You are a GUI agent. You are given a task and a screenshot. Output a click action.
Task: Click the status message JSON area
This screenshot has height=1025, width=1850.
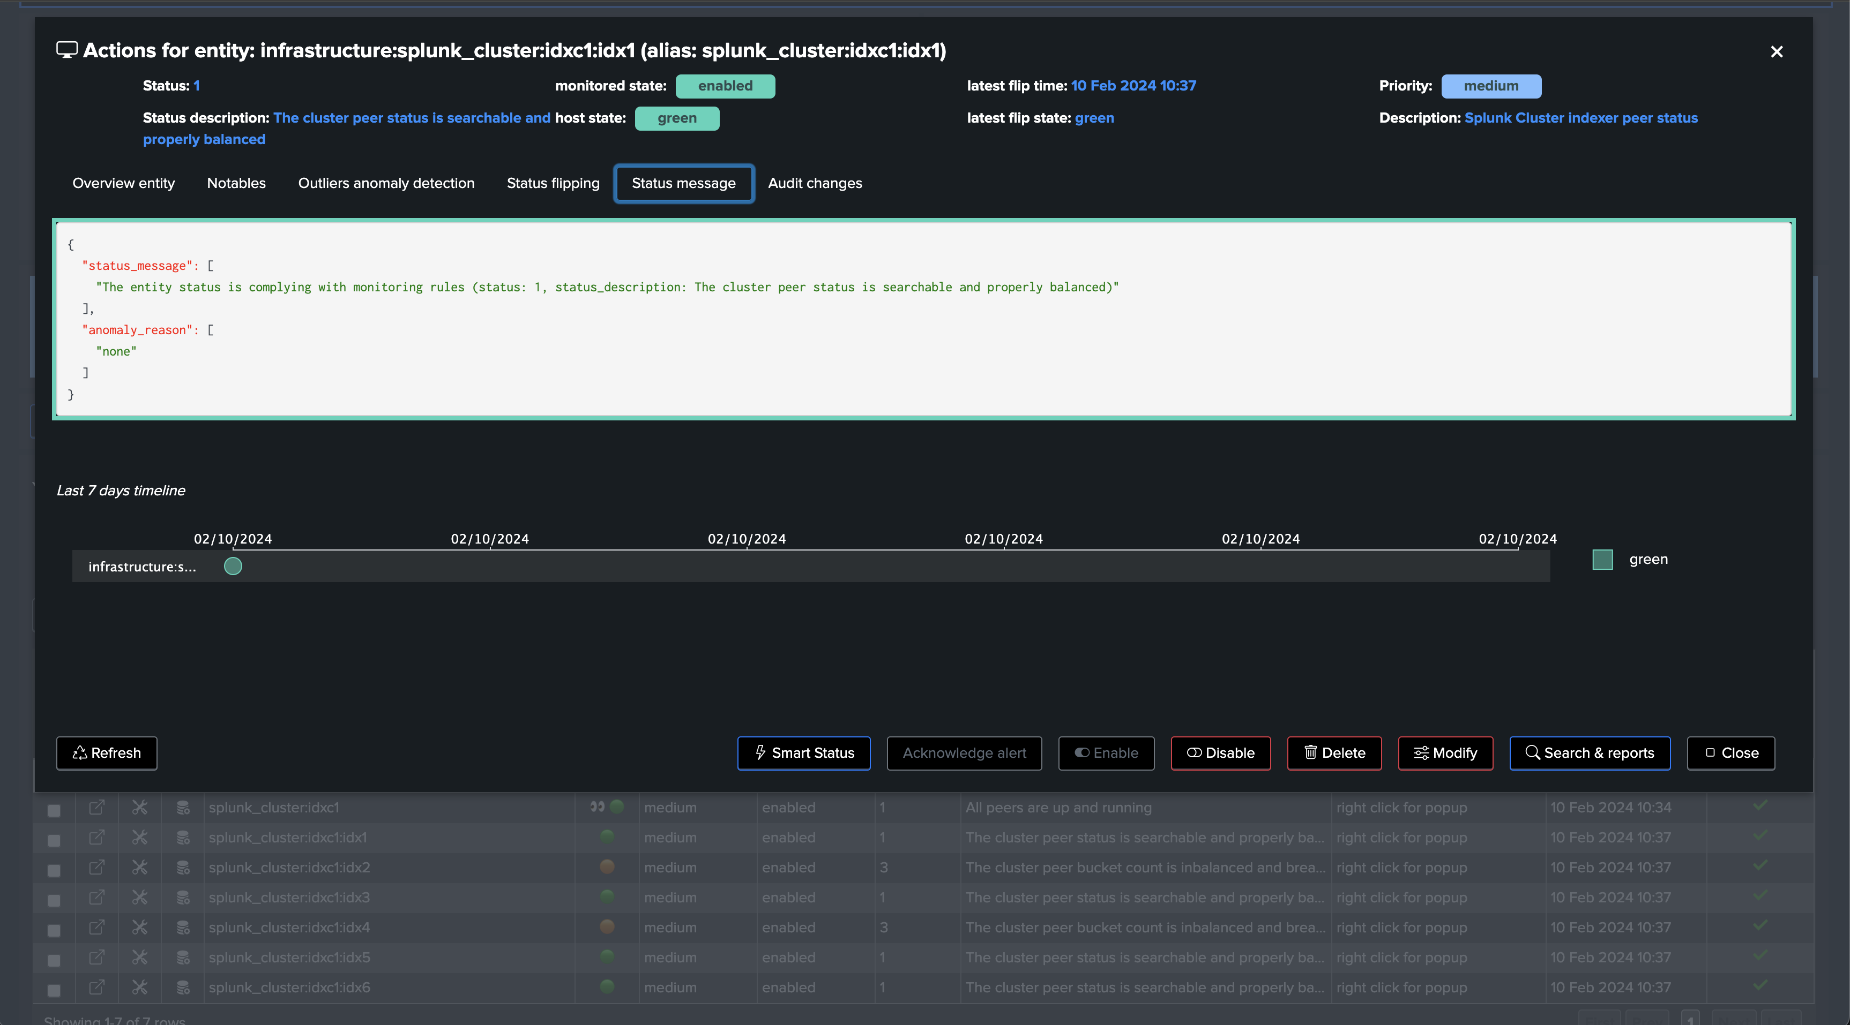click(x=923, y=319)
